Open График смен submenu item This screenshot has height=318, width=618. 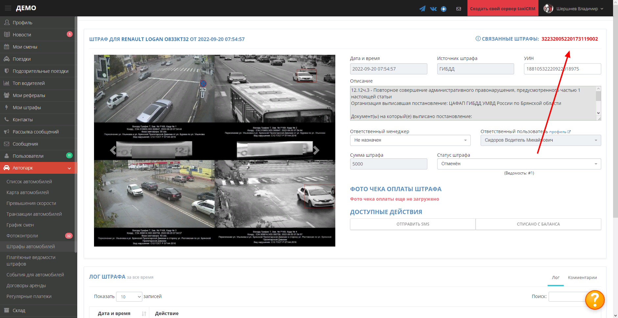coord(20,225)
